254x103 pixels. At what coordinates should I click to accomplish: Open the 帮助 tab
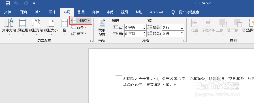tap(139, 12)
